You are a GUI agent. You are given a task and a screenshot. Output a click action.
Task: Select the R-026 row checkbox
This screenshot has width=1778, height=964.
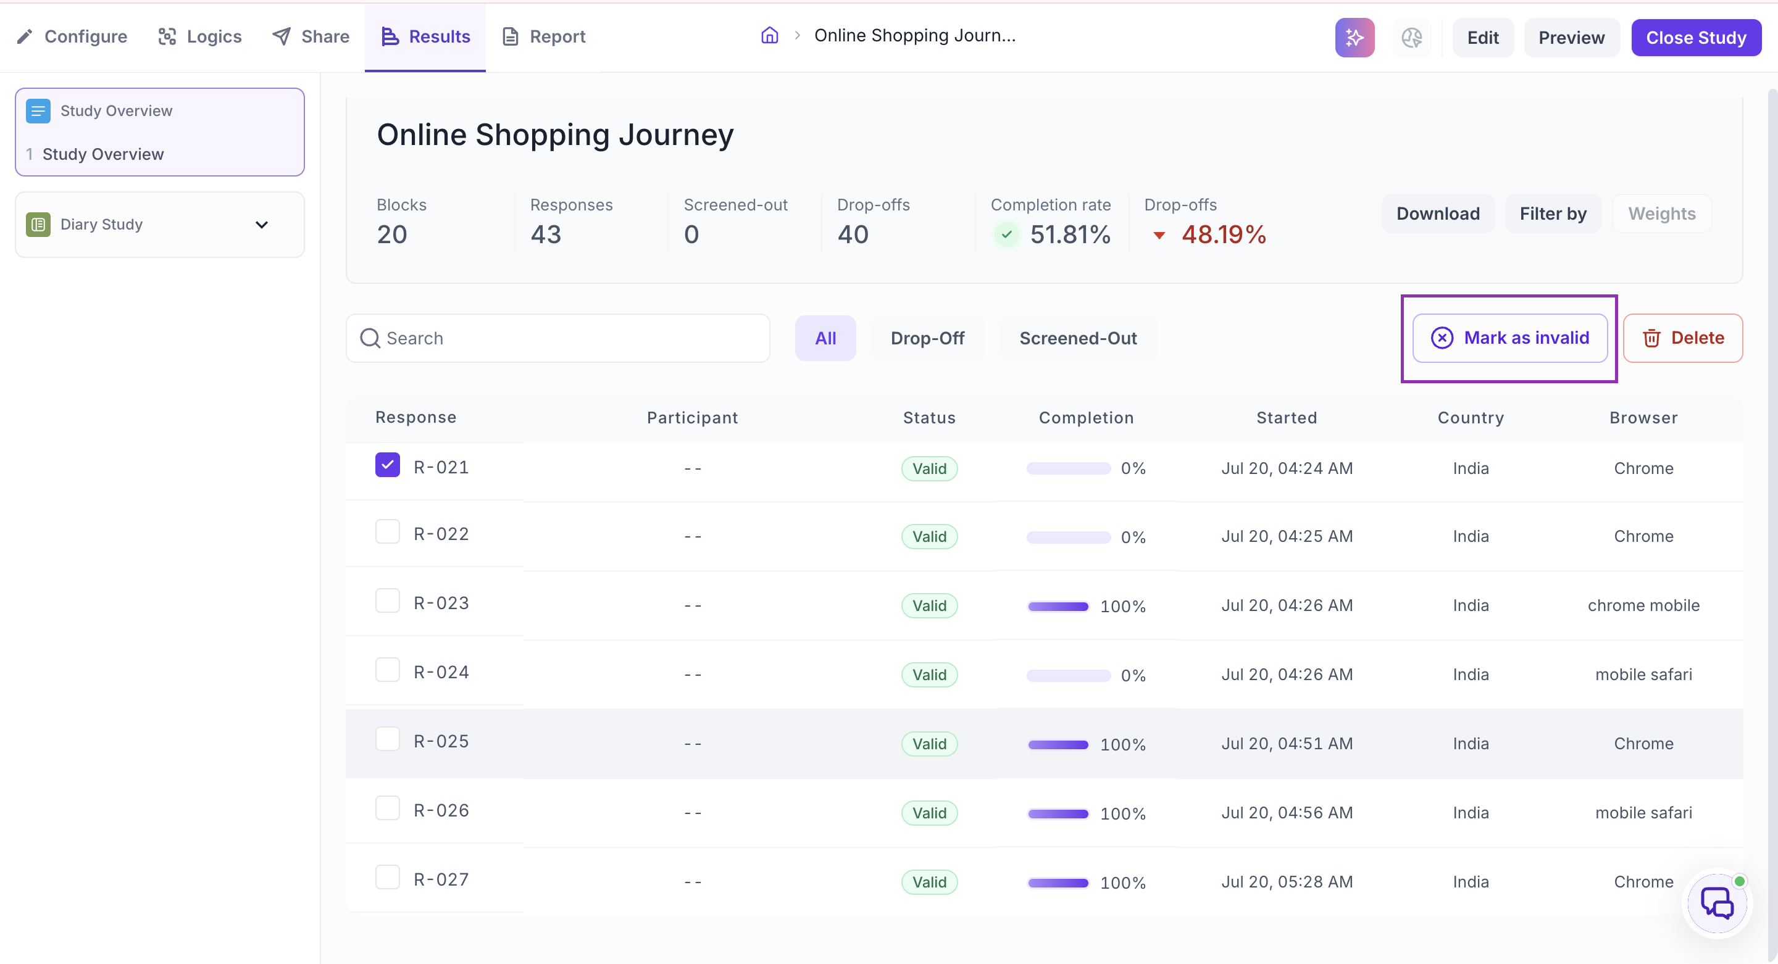coord(387,807)
